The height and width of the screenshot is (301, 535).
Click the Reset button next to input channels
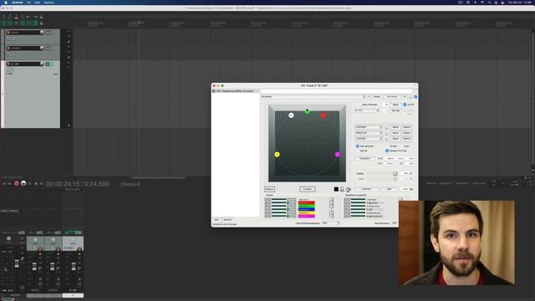395,105
